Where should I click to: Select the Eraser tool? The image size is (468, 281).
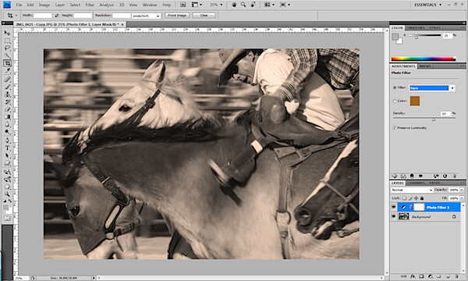7,109
